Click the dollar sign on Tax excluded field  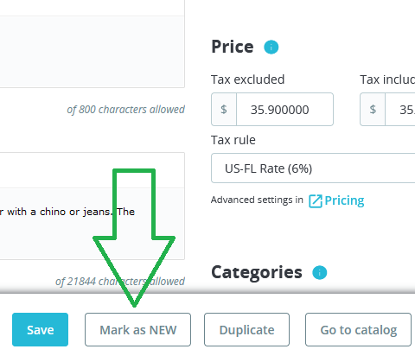(224, 110)
